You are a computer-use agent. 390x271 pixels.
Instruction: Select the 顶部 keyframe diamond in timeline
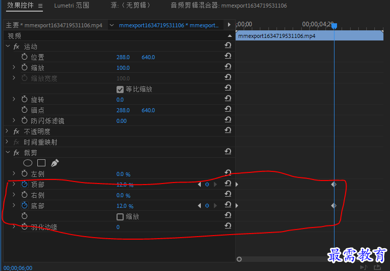coord(334,185)
